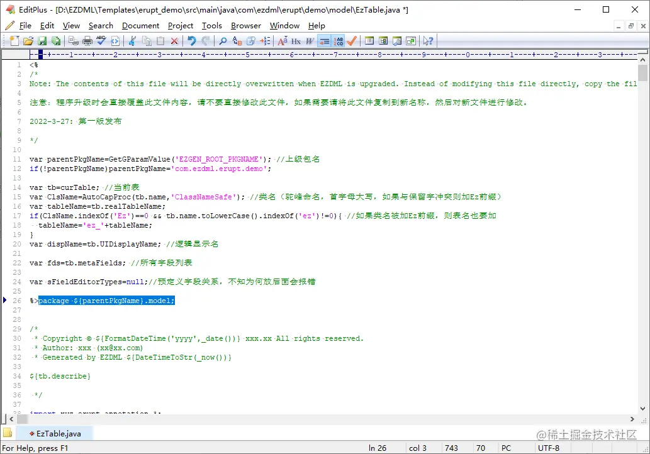650x454 pixels.
Task: Undo the last edit with blue arrow
Action: coord(191,41)
